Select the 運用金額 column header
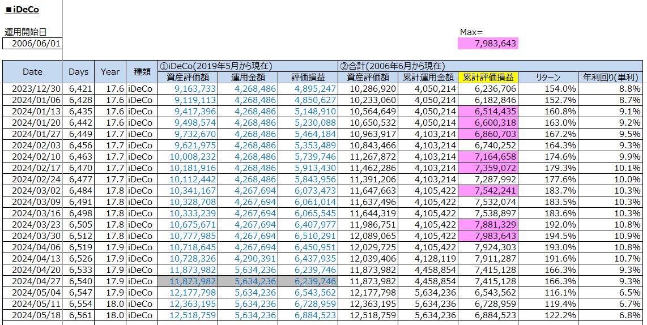 pyautogui.click(x=248, y=77)
